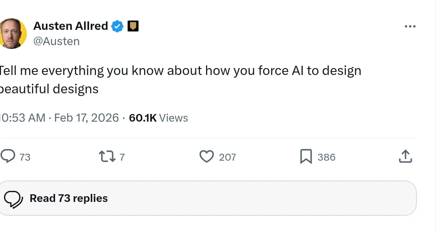Click the 73 reply count

coord(25,156)
